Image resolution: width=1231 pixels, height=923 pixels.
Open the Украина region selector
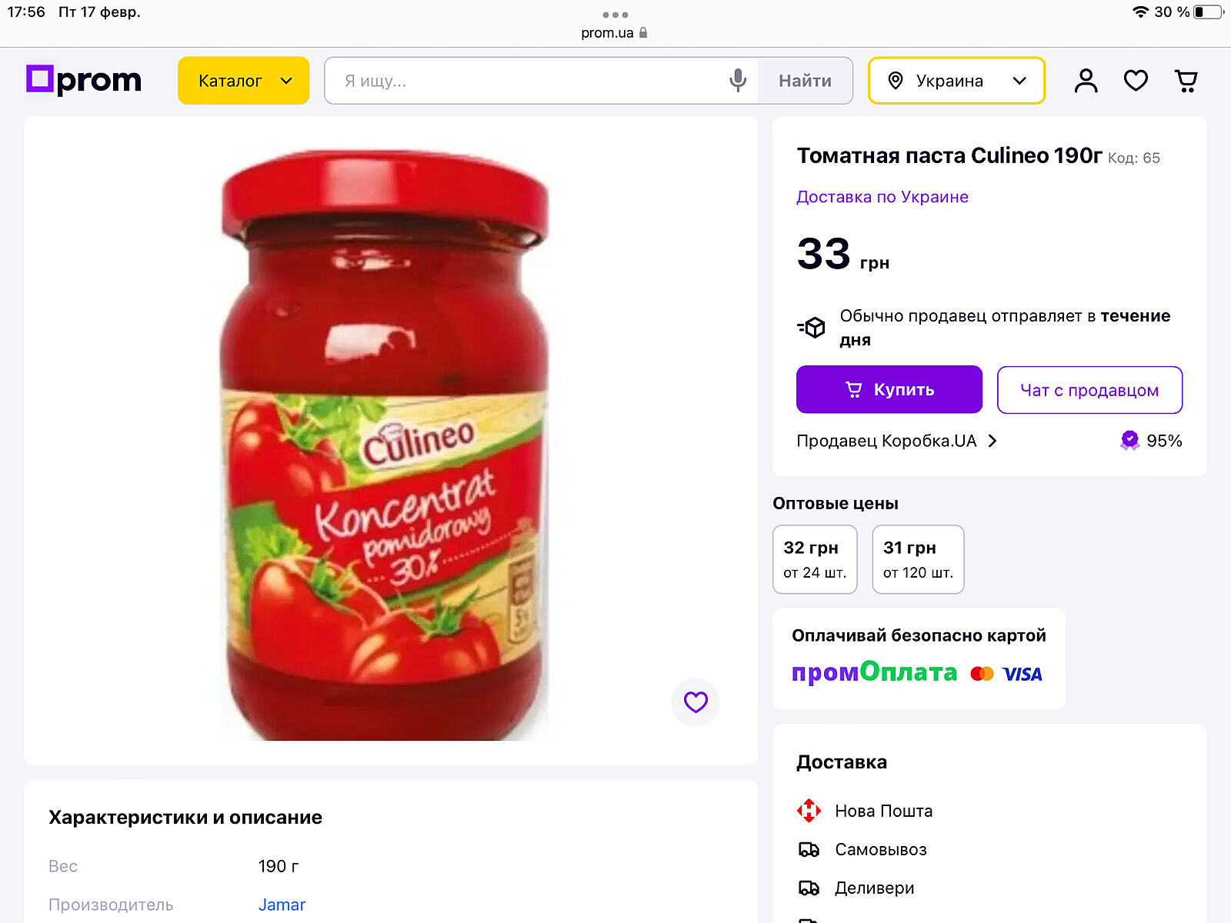(956, 81)
